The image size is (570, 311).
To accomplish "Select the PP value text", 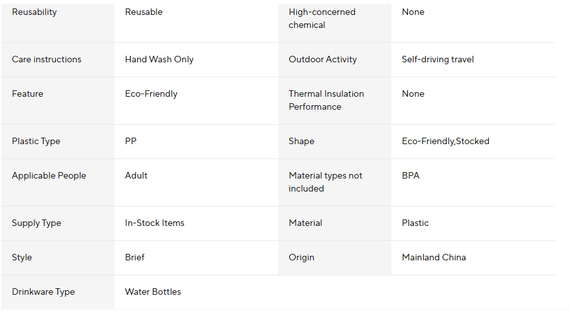I will tap(131, 142).
